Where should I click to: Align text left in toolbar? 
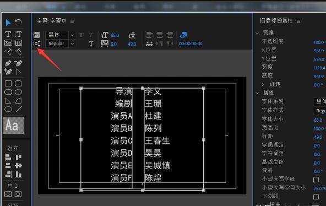pyautogui.click(x=149, y=35)
